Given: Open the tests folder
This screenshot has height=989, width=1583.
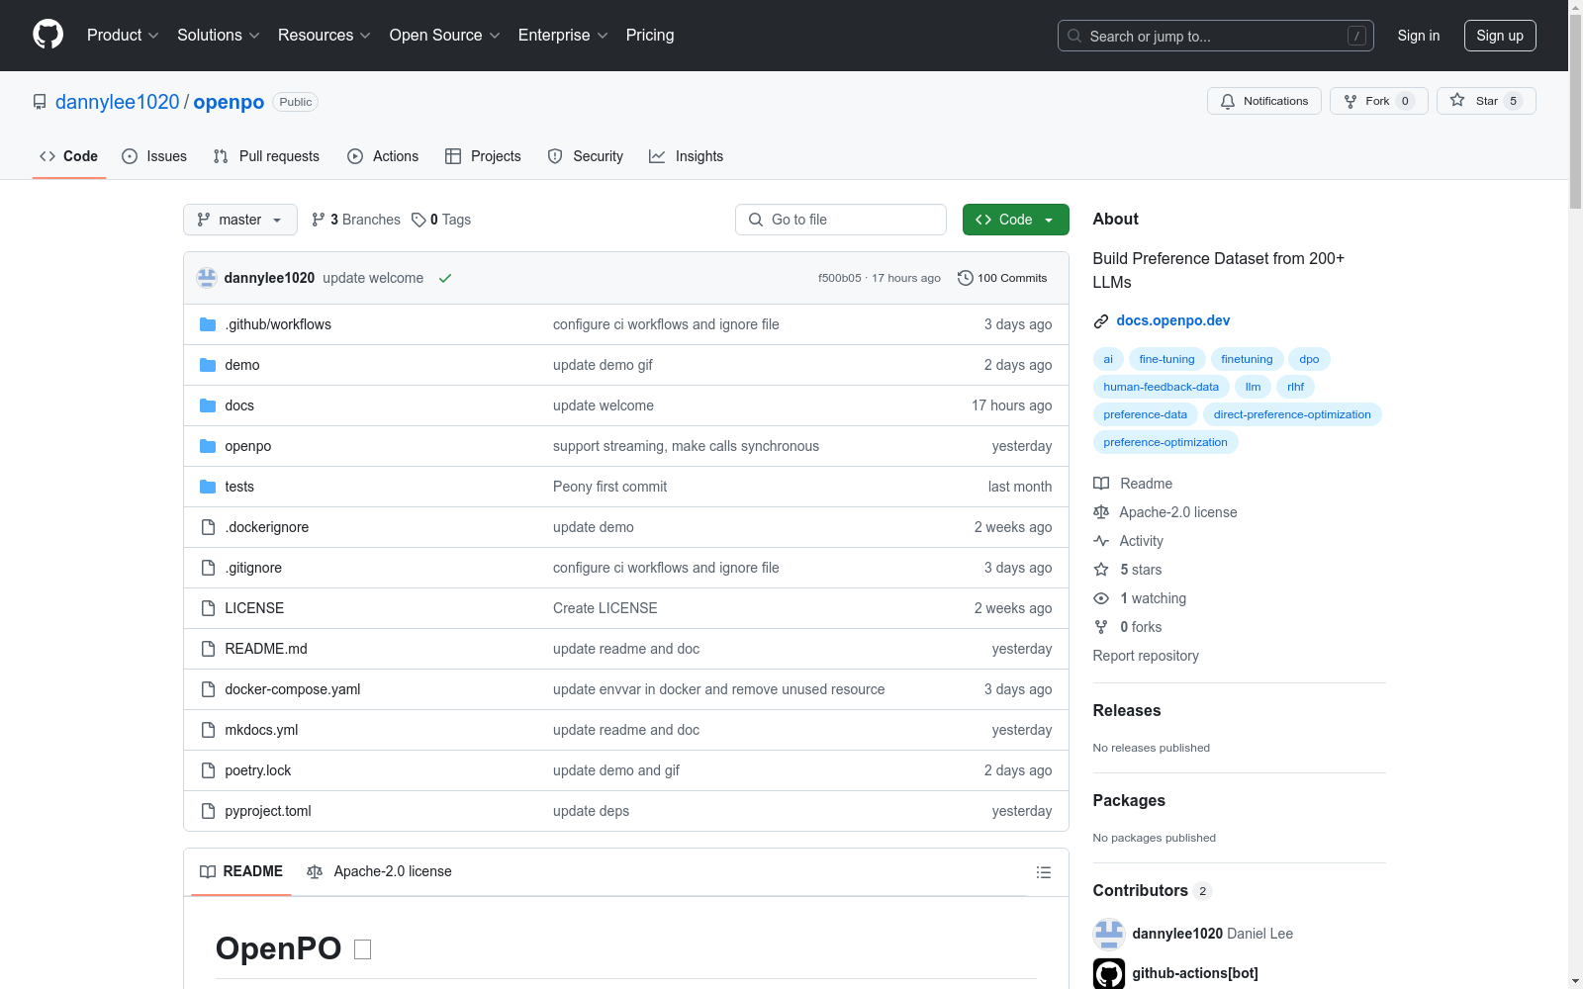Looking at the screenshot, I should (x=239, y=487).
